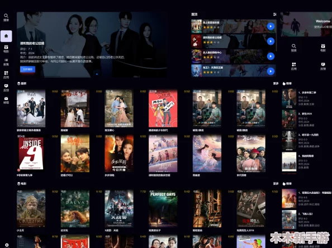This screenshot has width=332, height=248.
Task: Click the filter sliders icon above pinned list
Action: pyautogui.click(x=274, y=15)
